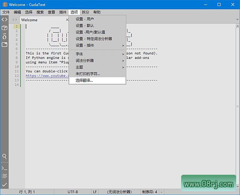Viewport: 240px width, 195px height.
Task: Click the delta snippets panel sidebar icon
Action: 4,36
